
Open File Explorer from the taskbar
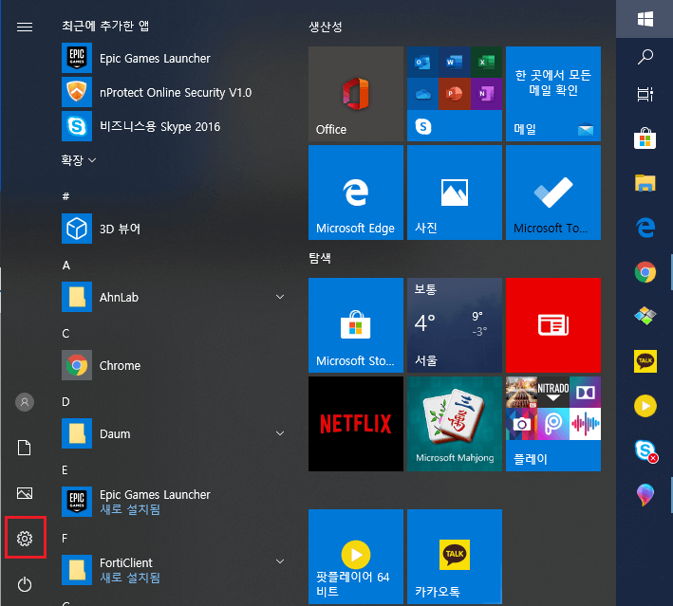(645, 183)
